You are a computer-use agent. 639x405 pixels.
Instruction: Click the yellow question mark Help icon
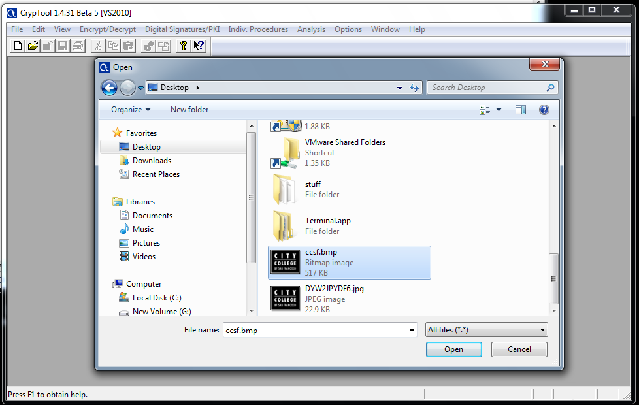[x=184, y=46]
